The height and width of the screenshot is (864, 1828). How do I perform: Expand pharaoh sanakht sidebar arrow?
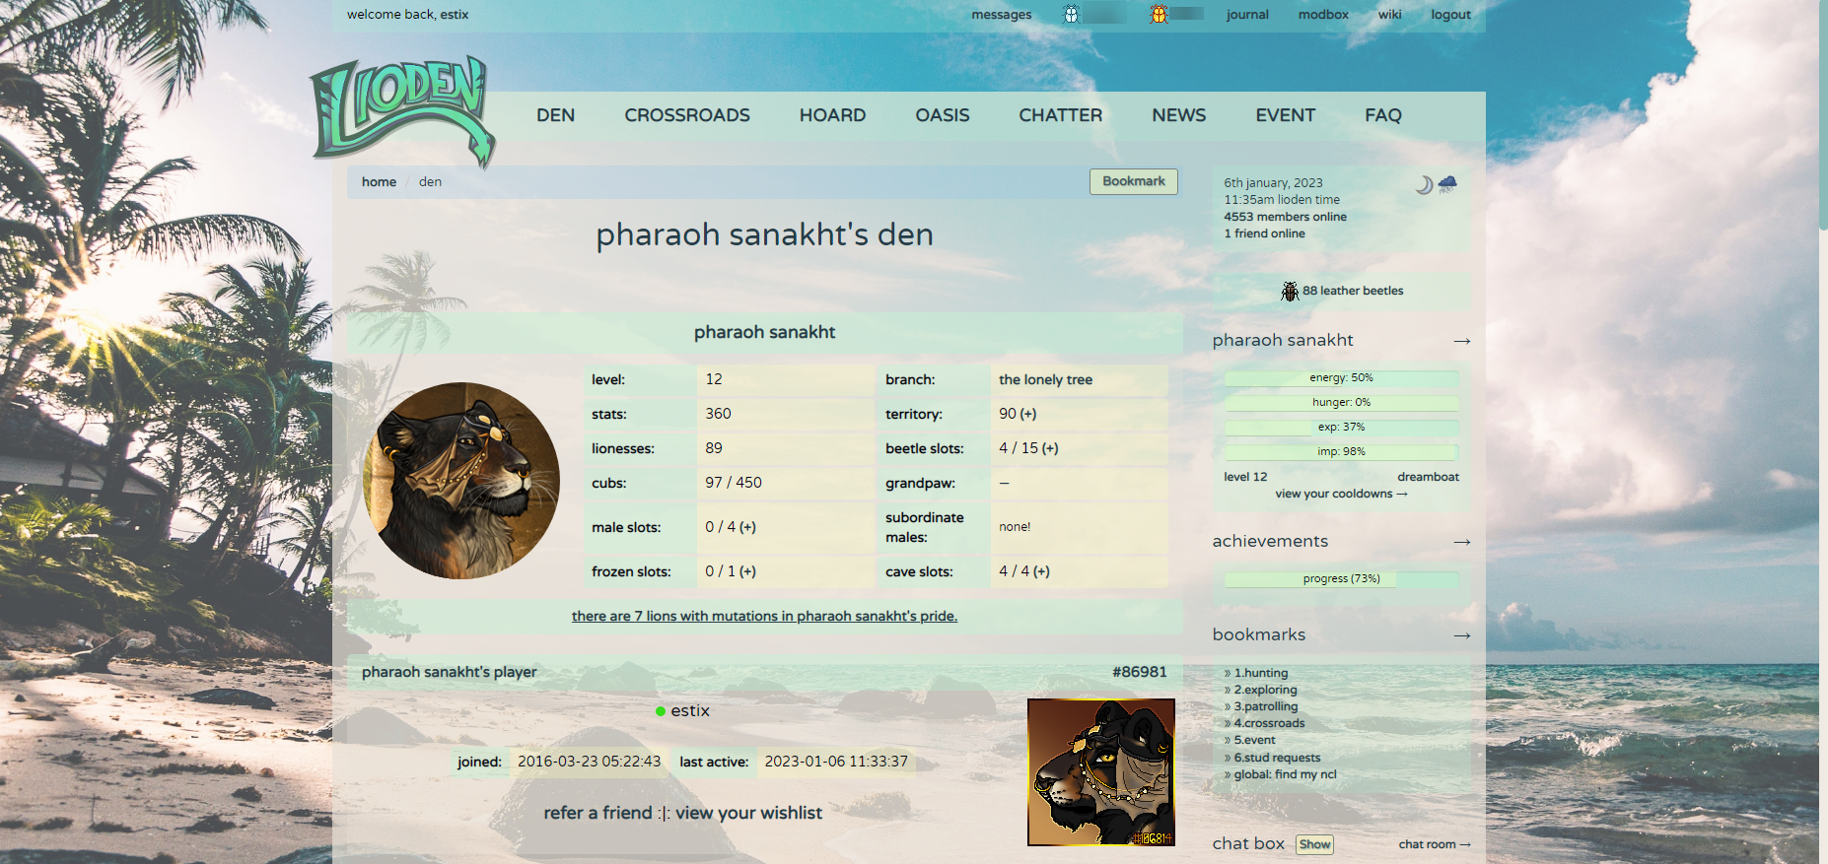(1462, 341)
